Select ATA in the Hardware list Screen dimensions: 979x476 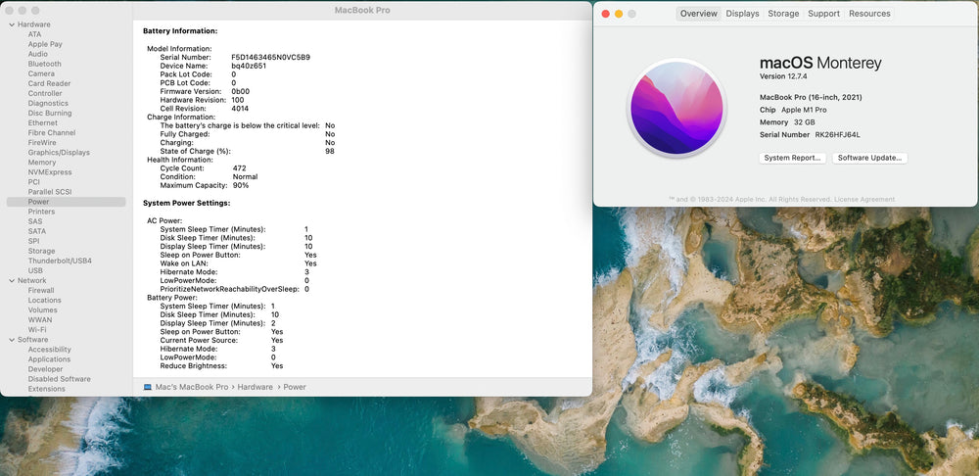pos(34,34)
